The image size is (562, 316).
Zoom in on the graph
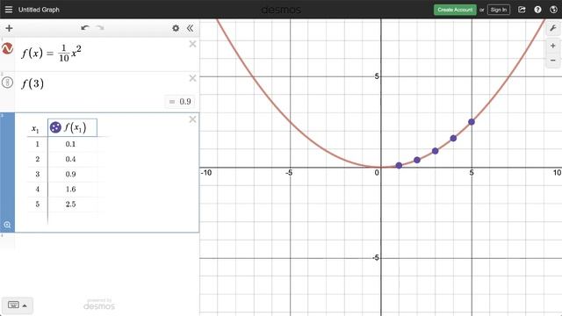553,46
